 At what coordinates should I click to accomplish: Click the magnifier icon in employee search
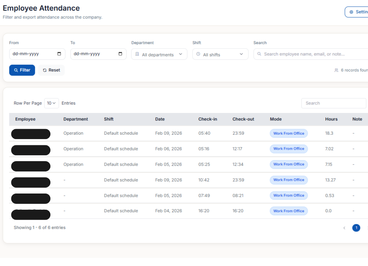tap(259, 54)
